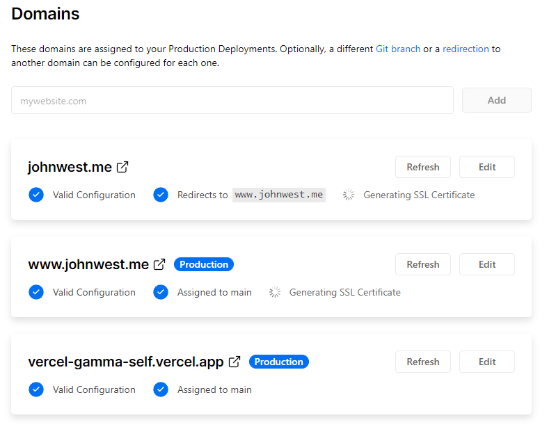Open vercel-gamma-self.vercel.app external link icon
Screen dimensions: 556x427
(235, 362)
